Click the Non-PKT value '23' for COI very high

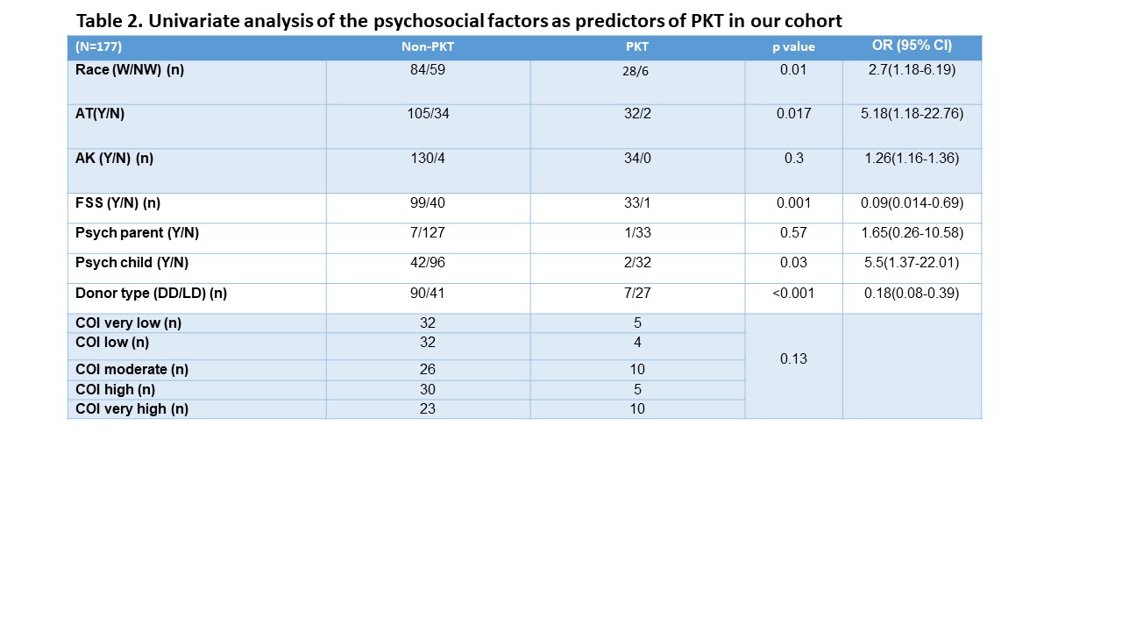tap(428, 408)
